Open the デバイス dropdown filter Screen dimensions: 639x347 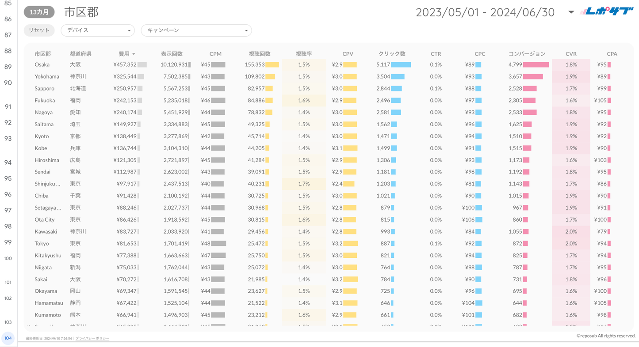point(98,30)
